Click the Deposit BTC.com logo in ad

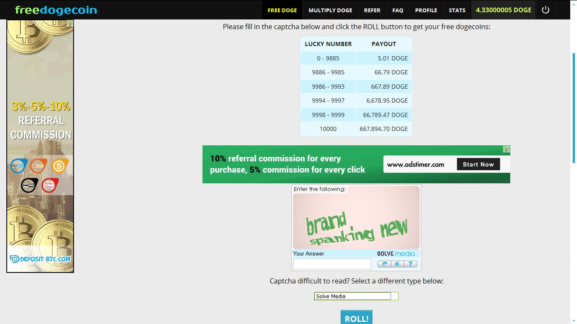[40, 259]
